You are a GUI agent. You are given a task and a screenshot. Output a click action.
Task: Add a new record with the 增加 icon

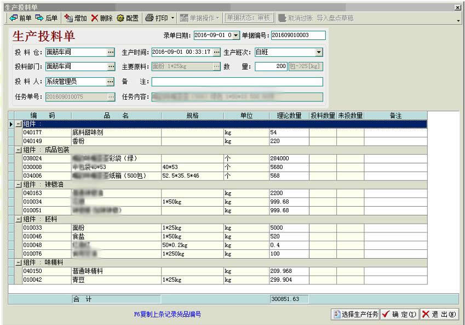(x=77, y=18)
